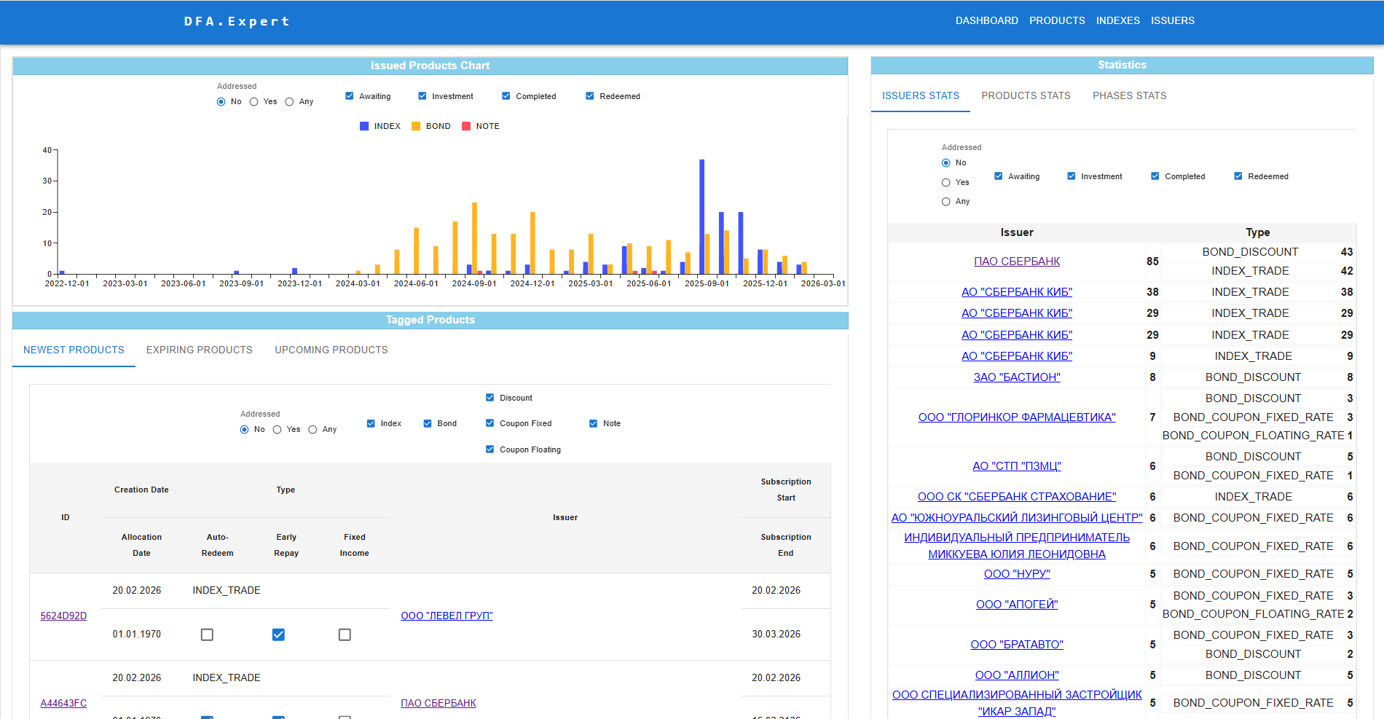Screen dimensions: 1384x719
Task: Click the tallest blue bar in chart
Action: 702,216
